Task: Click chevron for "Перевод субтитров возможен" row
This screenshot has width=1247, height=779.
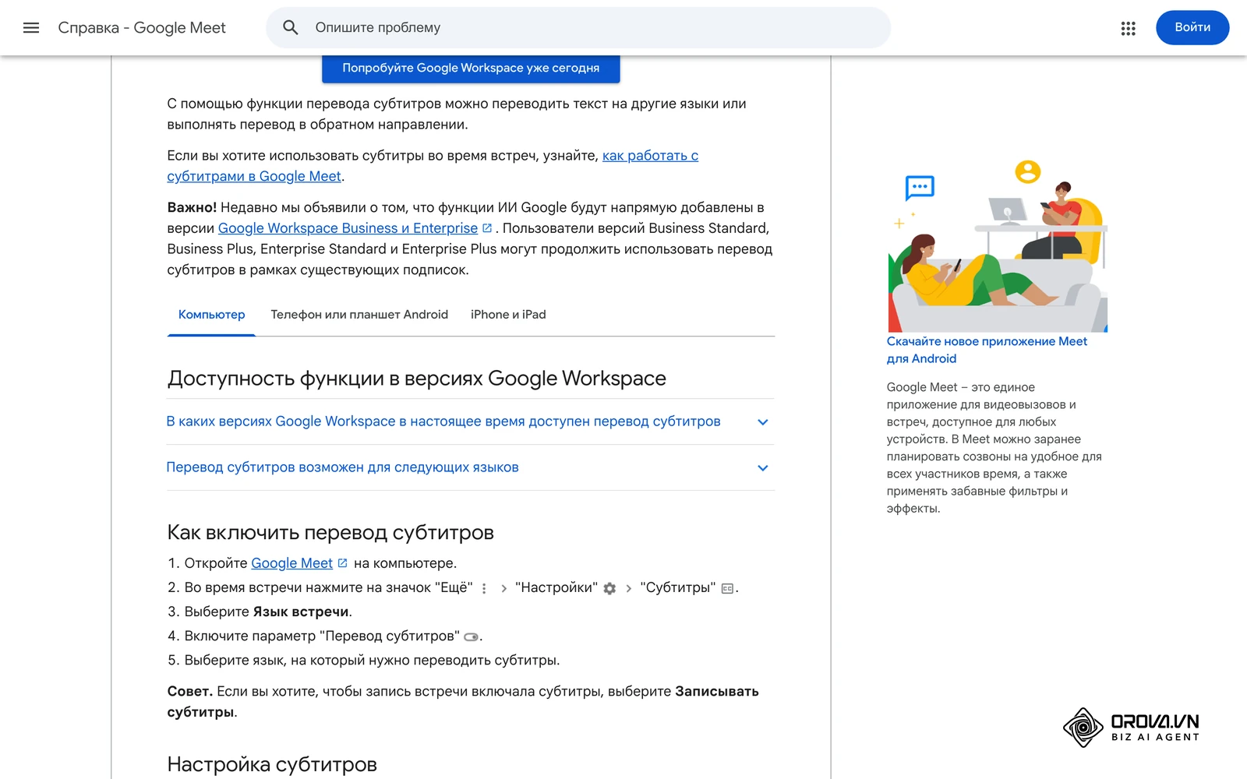Action: [x=763, y=468]
